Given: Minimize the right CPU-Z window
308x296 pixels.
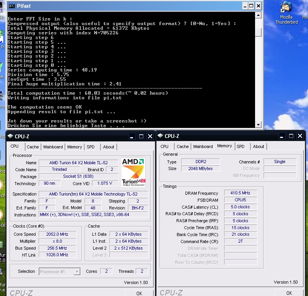Looking at the screenshot, I should click(x=281, y=136).
